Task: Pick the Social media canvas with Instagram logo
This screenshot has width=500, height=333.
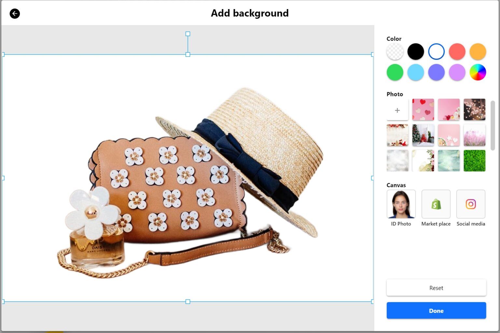Action: pos(471,204)
